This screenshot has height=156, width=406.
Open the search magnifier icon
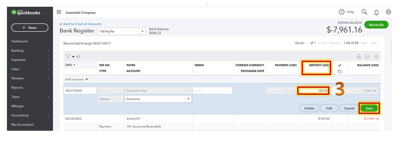[364, 12]
